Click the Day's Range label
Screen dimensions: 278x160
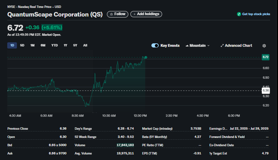coord(83,129)
